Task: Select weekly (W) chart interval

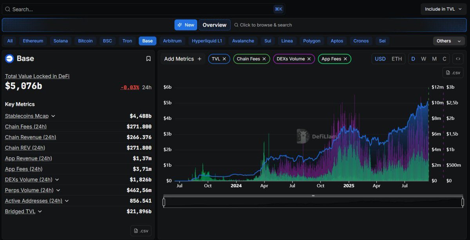Action: (423, 59)
